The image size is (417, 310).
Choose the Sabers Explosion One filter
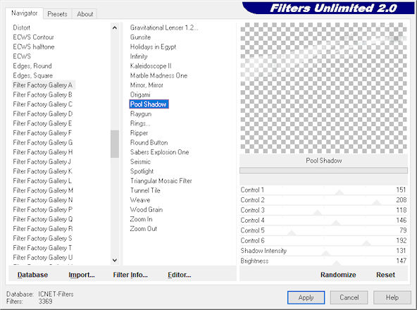pos(160,152)
